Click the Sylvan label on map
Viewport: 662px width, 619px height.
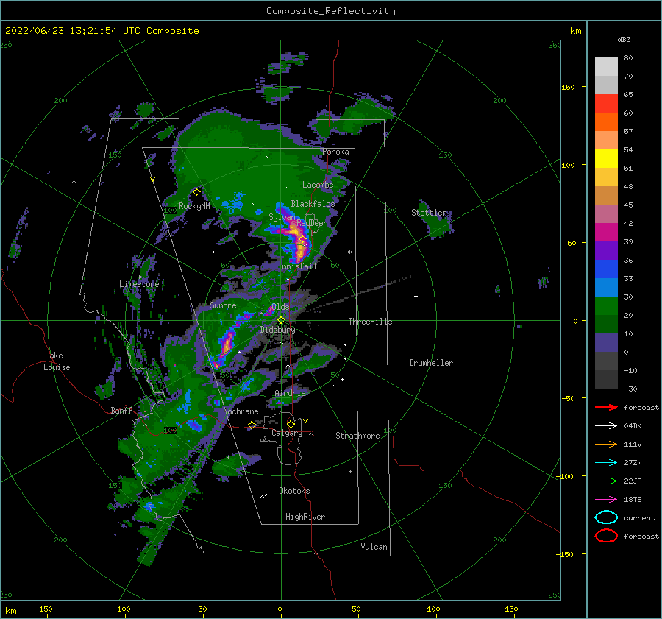click(282, 217)
